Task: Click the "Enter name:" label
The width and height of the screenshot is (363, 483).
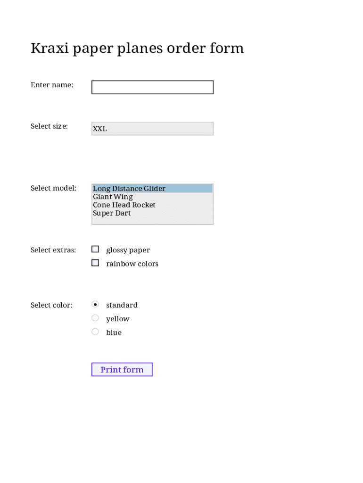Action: tap(52, 85)
